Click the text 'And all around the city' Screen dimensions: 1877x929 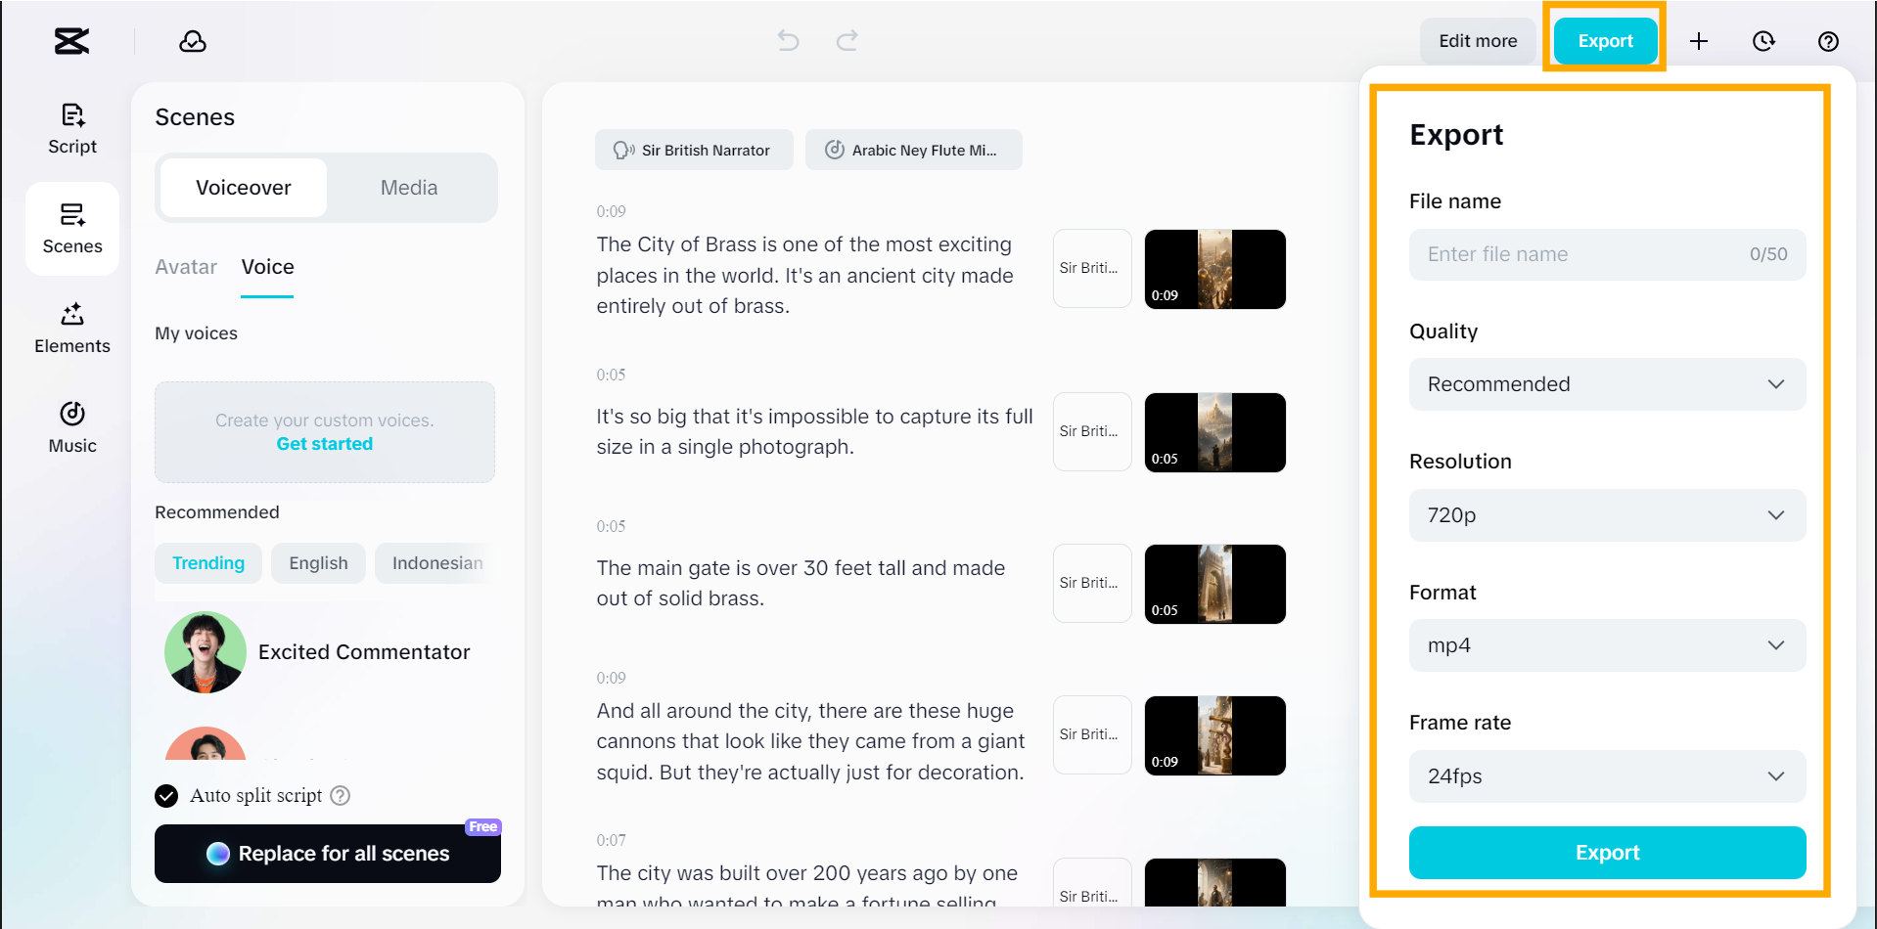pyautogui.click(x=704, y=711)
